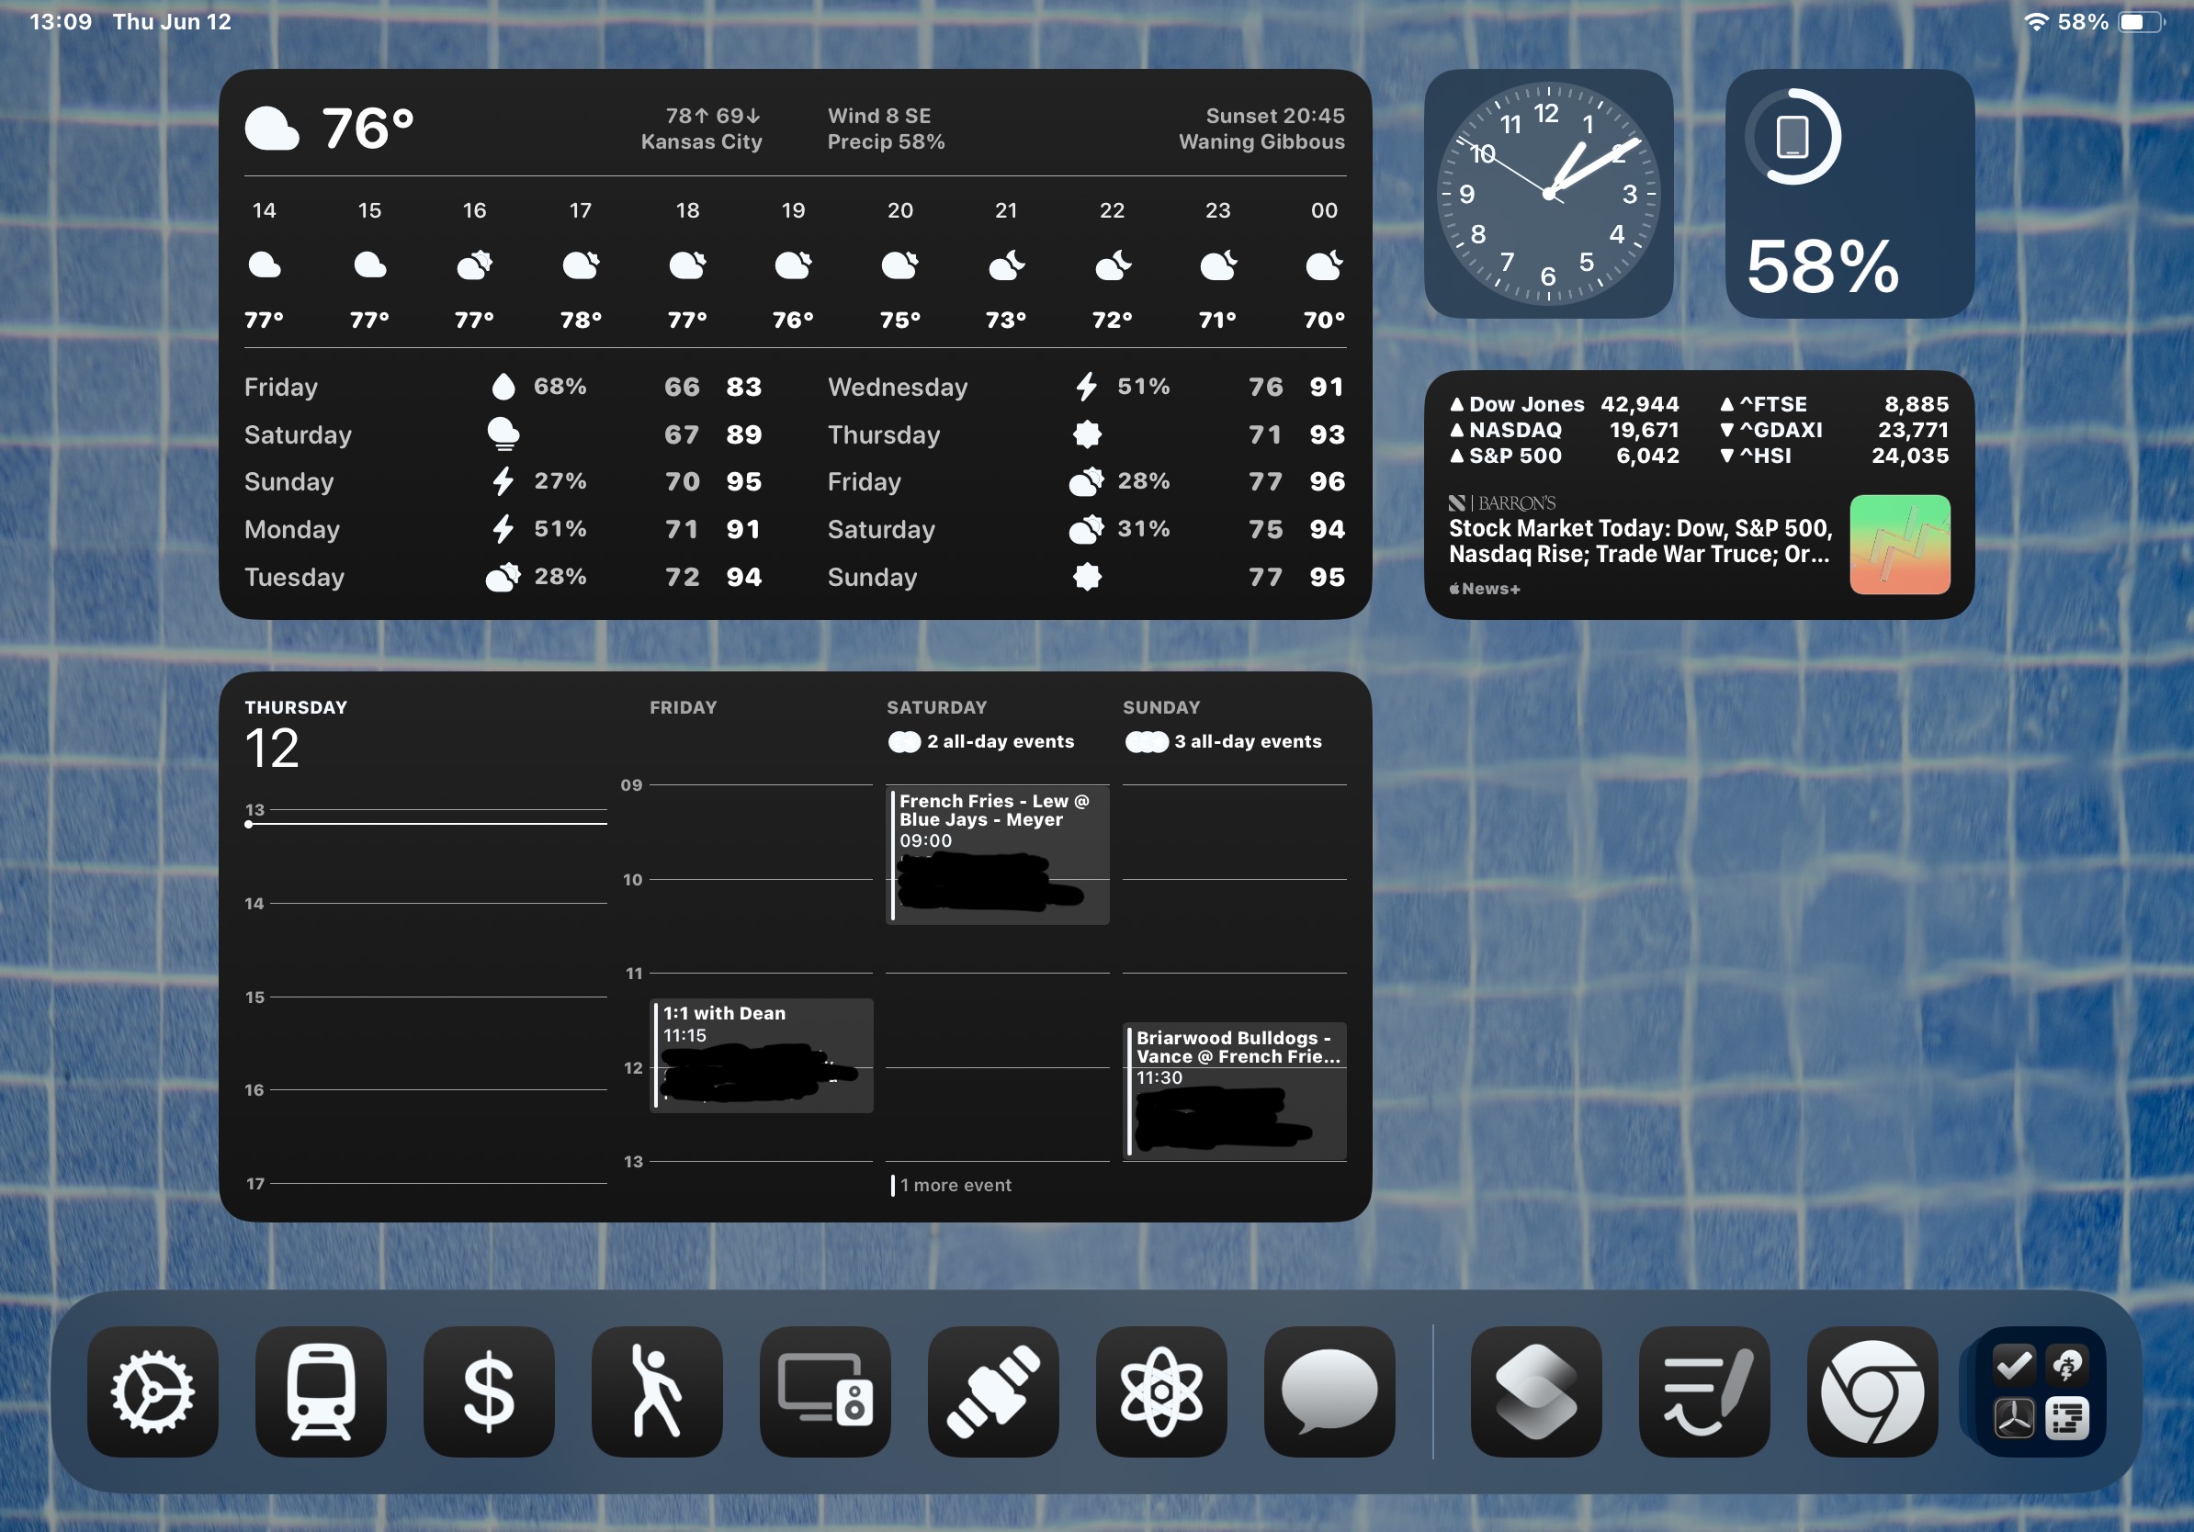Open French Fries - Lew @ Blue Jays event
2194x1532 pixels.
click(x=998, y=855)
